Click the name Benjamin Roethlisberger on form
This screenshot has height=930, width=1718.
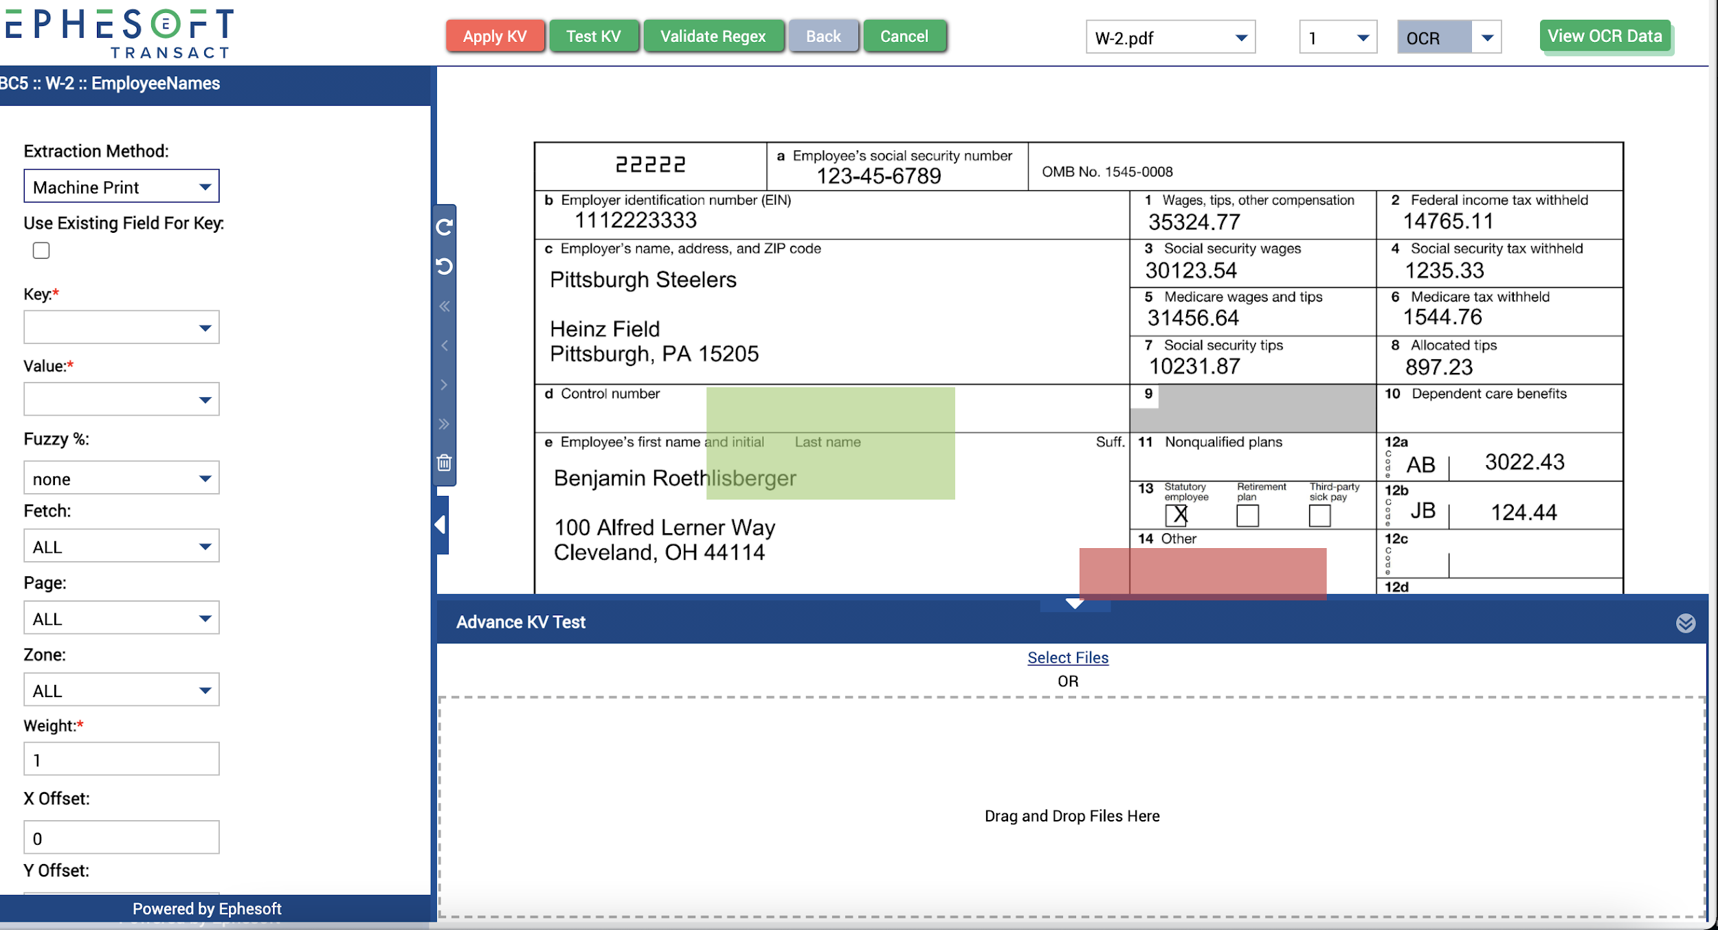(x=675, y=478)
